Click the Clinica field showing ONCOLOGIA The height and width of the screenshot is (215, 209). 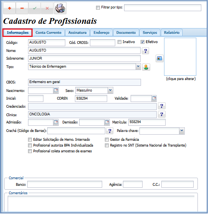tap(93, 115)
